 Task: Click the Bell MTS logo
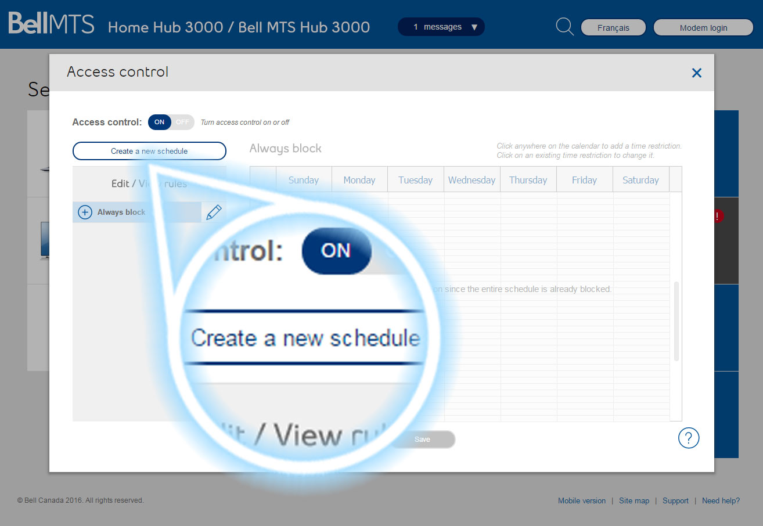tap(51, 23)
